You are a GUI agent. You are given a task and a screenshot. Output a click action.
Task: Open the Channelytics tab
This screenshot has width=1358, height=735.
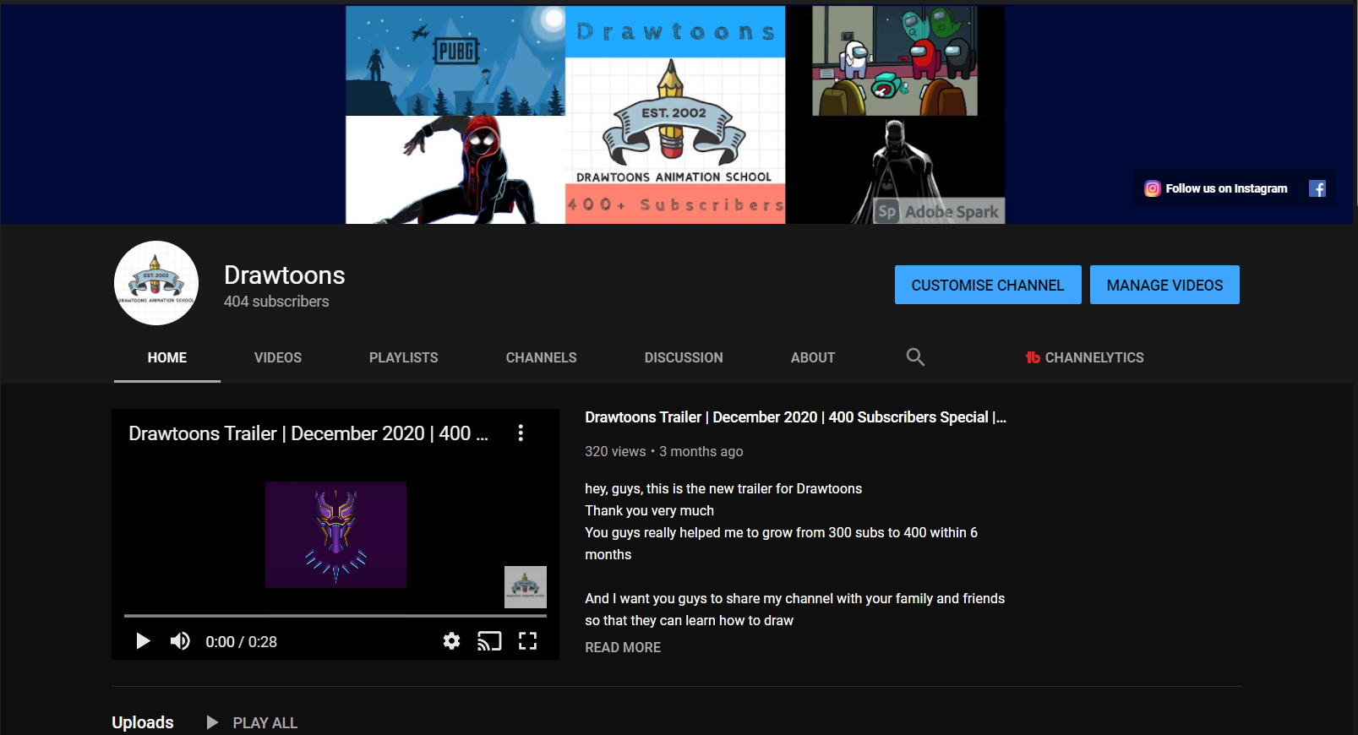click(1085, 357)
